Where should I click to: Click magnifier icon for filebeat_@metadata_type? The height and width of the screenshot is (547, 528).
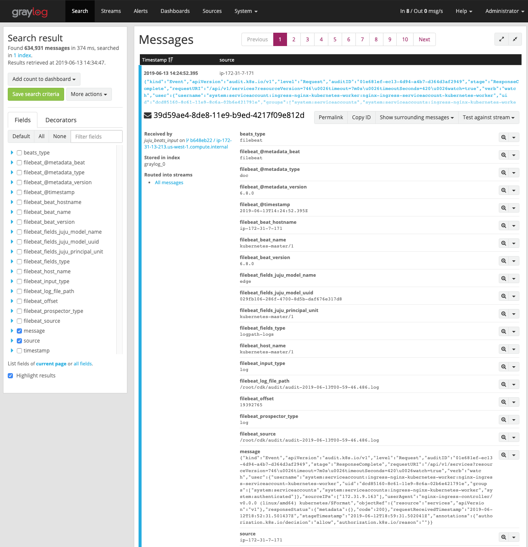503,173
